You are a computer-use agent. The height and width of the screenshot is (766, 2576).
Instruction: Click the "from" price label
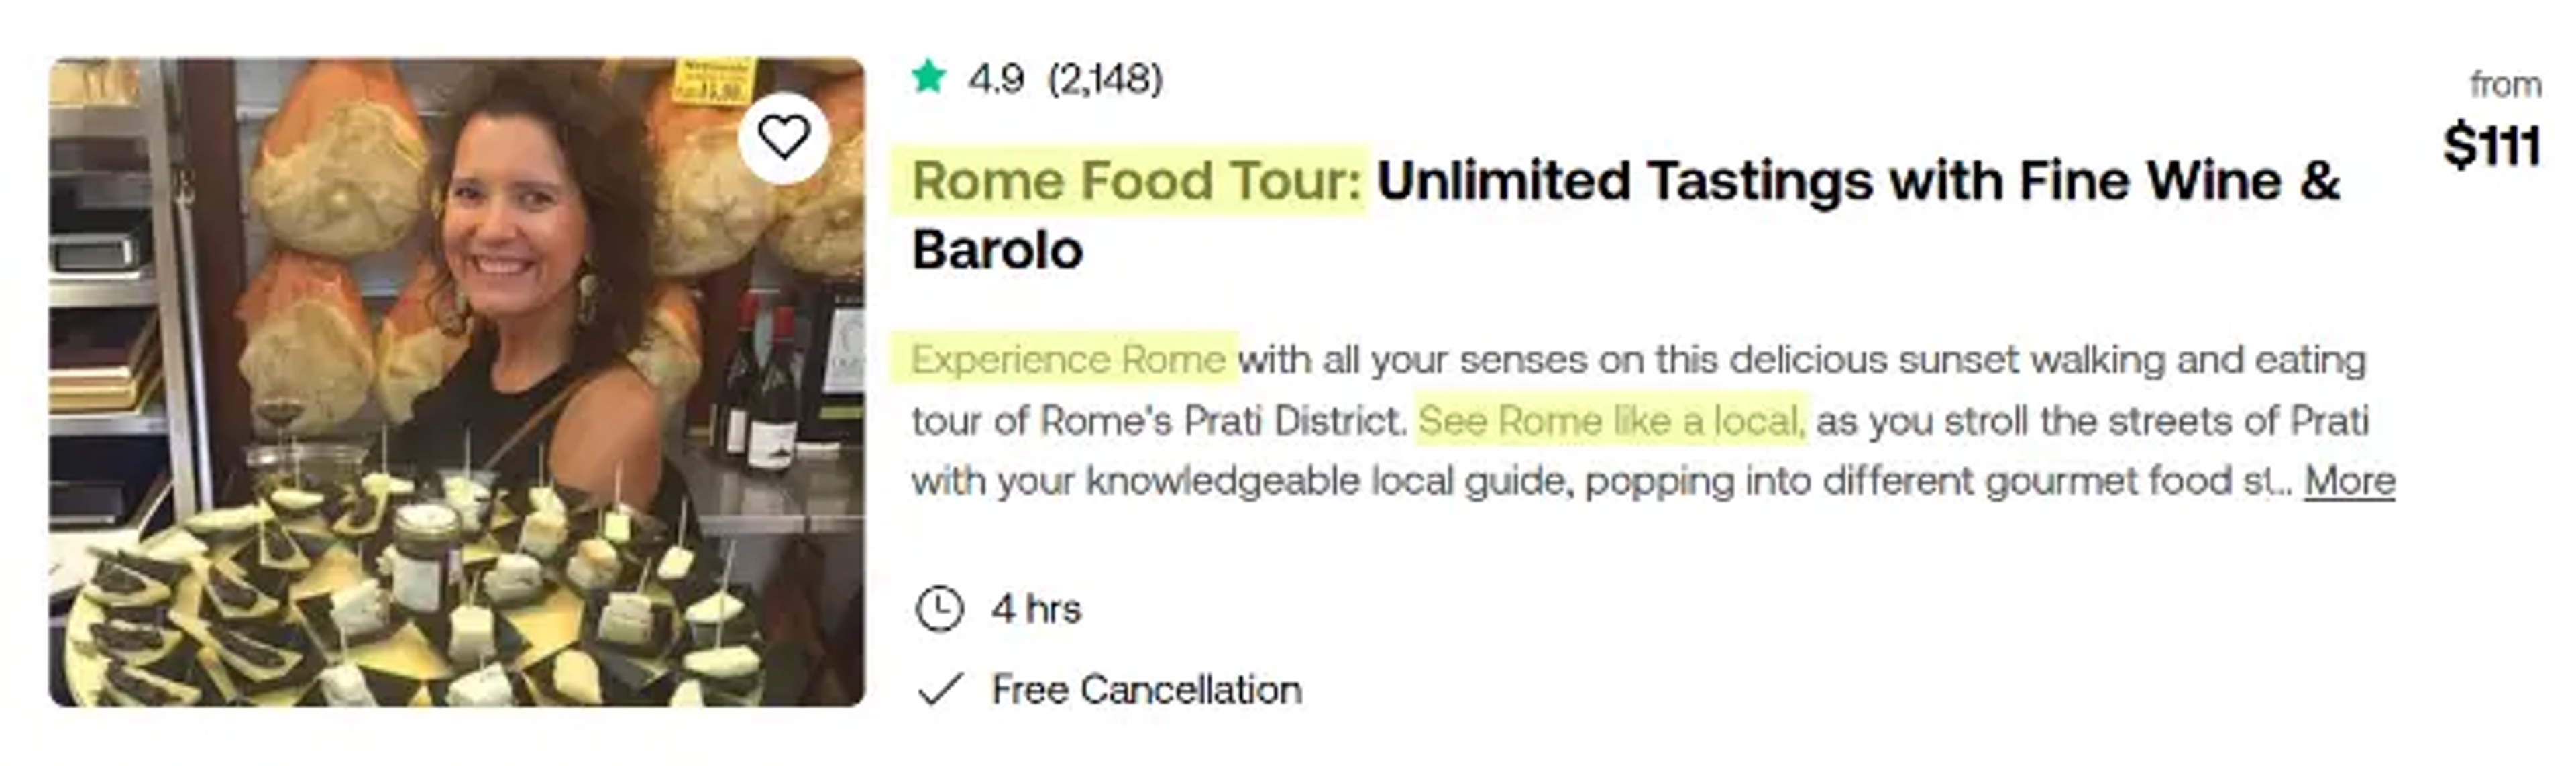click(2506, 85)
